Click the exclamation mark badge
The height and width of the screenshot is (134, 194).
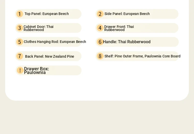20,70
